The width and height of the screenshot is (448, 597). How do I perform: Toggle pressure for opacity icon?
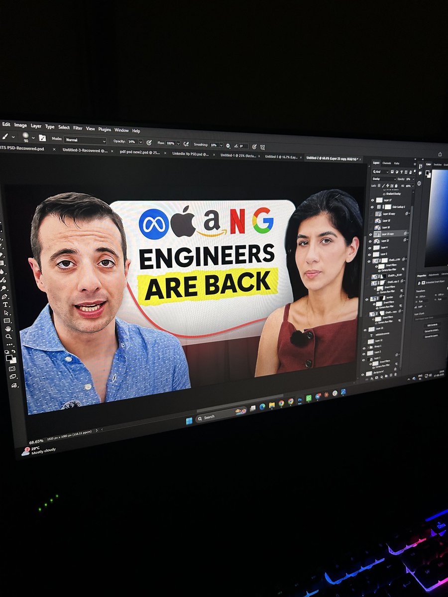pyautogui.click(x=149, y=142)
